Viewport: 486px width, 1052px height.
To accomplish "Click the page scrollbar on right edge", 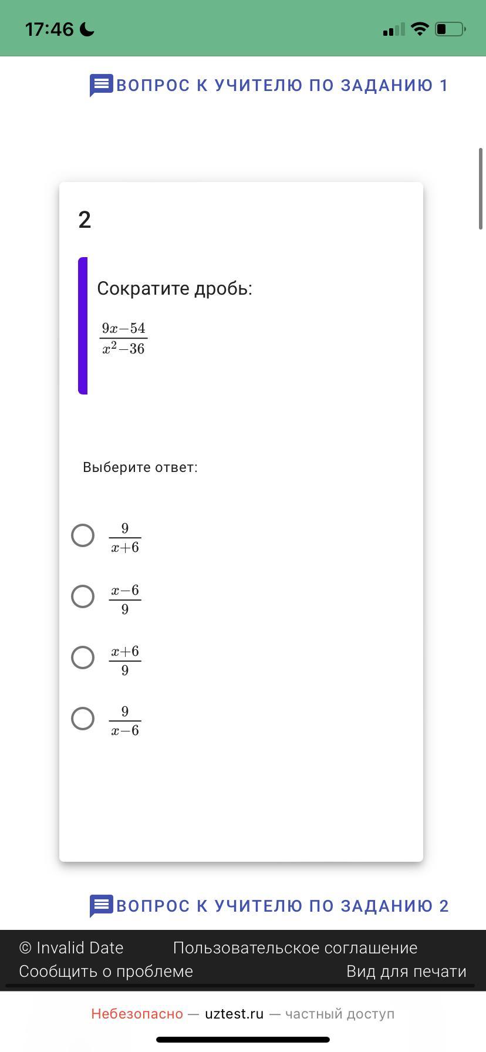I will (x=481, y=189).
